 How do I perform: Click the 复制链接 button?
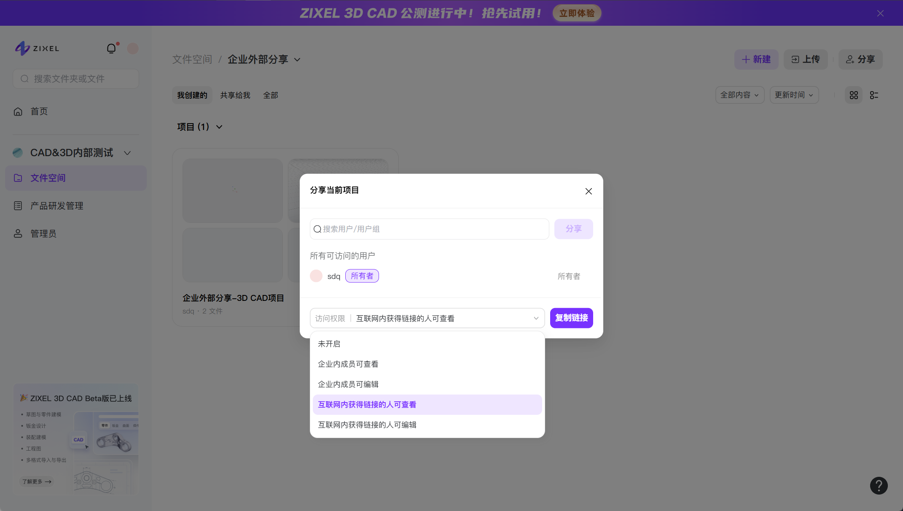[571, 318]
